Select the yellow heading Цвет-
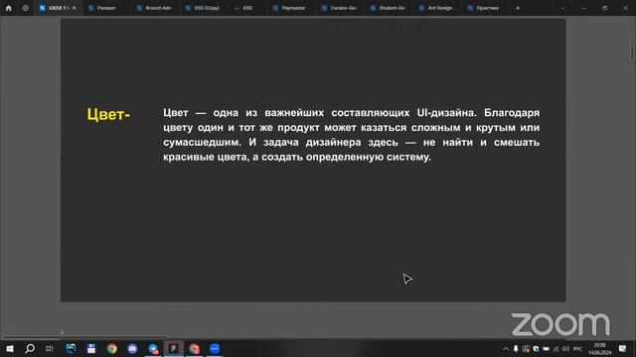This screenshot has width=636, height=357. tap(108, 115)
